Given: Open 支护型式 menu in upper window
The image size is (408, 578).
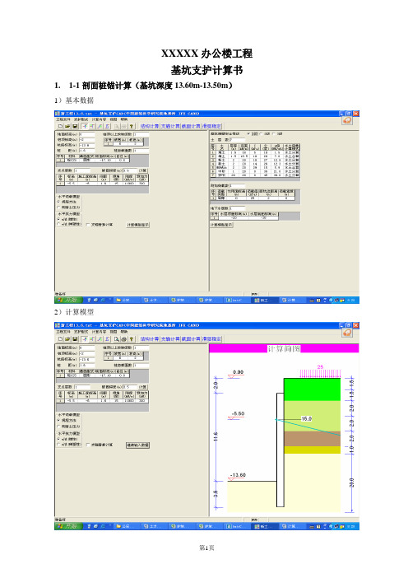Looking at the screenshot, I should (x=81, y=119).
